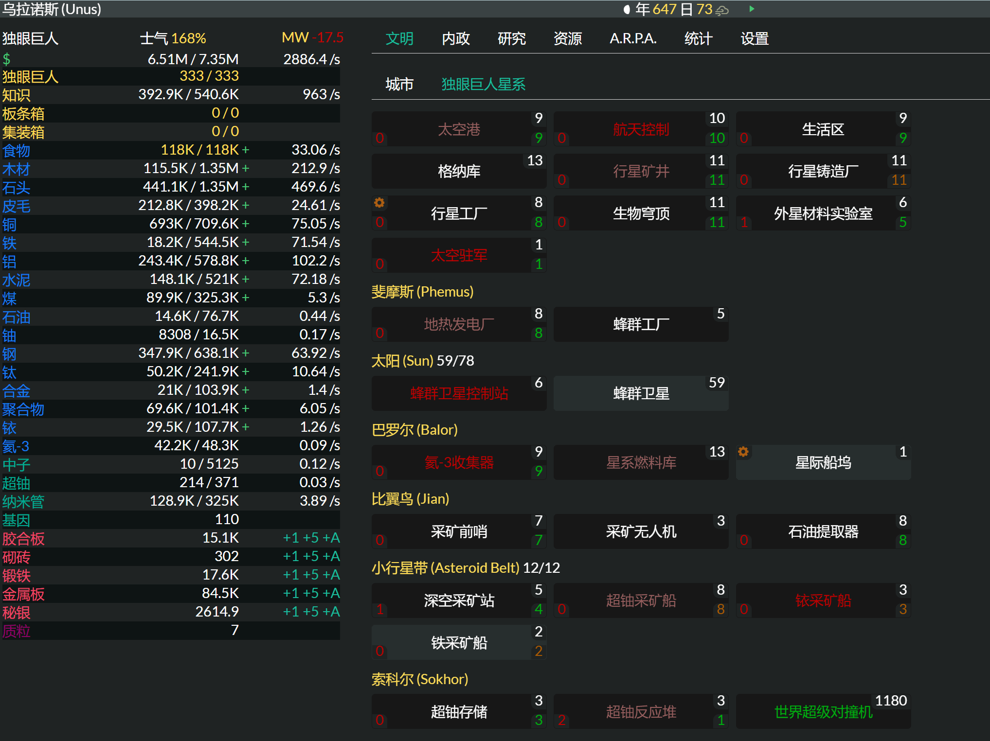Image resolution: width=990 pixels, height=741 pixels.
Task: Open the gear settings on 星际船坞
Action: click(x=743, y=452)
